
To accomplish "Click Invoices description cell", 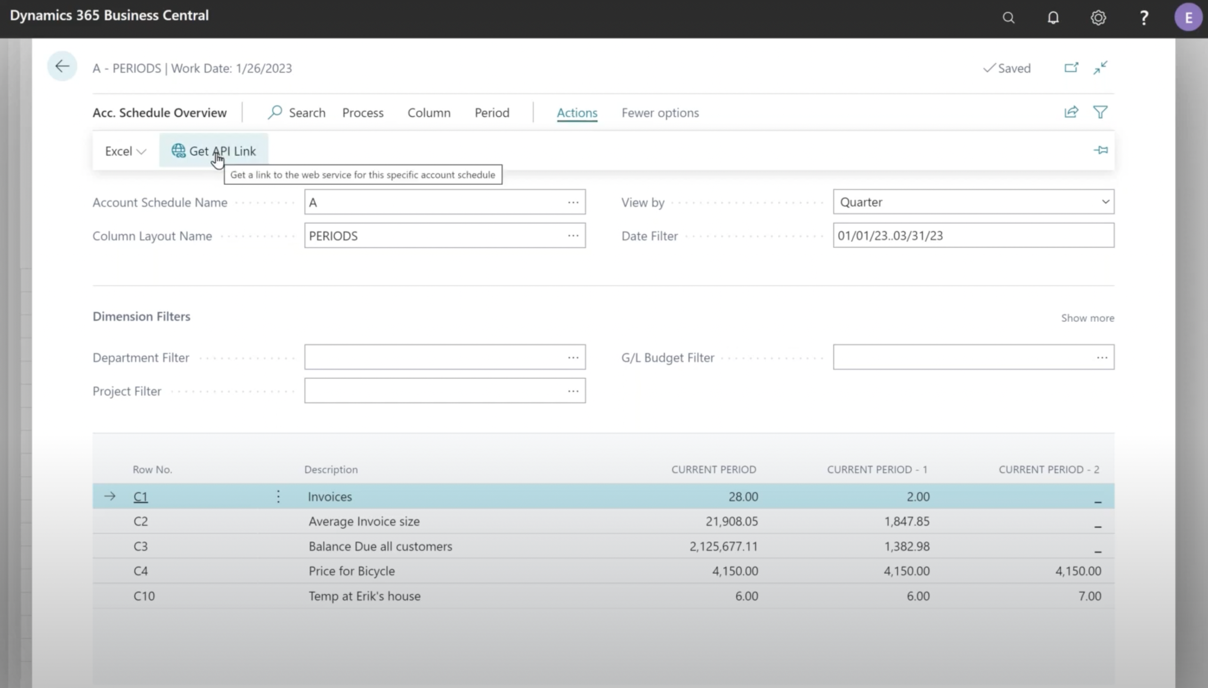I will 330,497.
